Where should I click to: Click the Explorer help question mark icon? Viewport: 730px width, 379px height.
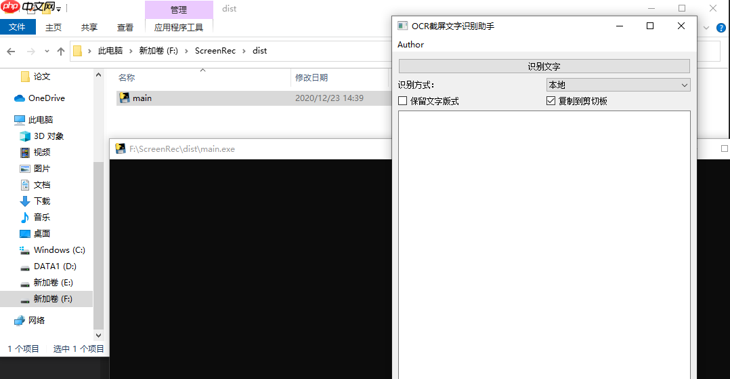721,28
